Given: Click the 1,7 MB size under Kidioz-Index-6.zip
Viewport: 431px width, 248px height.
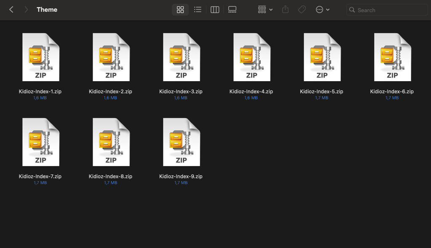Looking at the screenshot, I should click(x=392, y=98).
